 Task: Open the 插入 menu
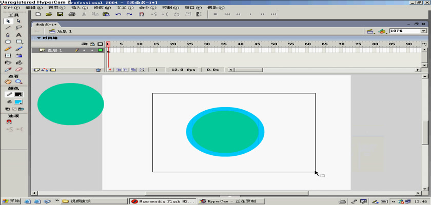pos(80,8)
